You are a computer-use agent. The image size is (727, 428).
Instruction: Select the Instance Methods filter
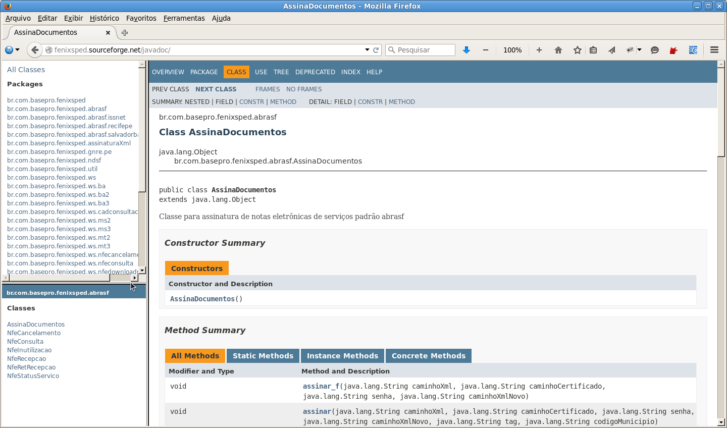click(342, 355)
